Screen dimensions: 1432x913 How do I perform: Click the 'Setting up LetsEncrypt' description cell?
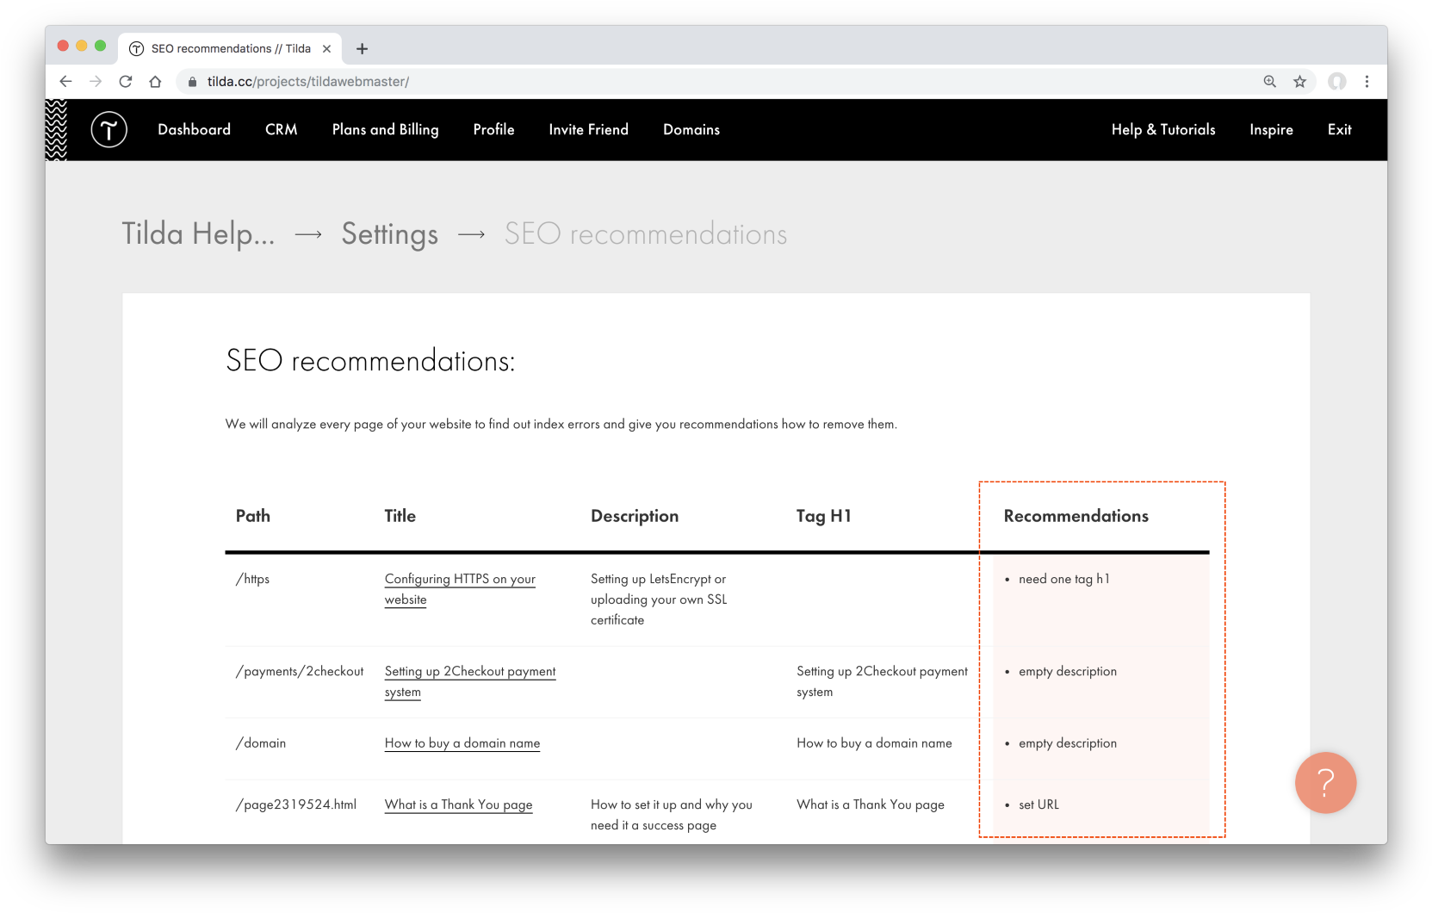click(659, 599)
